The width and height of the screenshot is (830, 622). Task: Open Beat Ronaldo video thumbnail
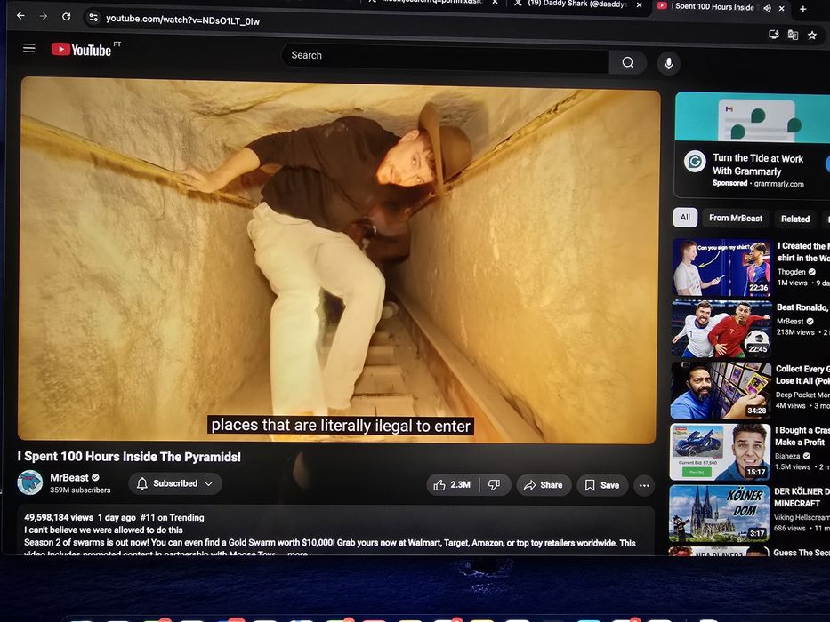(x=721, y=329)
